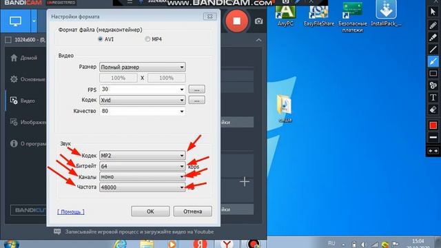Viewport: 441px width, 248px height.
Task: Click the RU language indicator in tray
Action: click(x=331, y=243)
